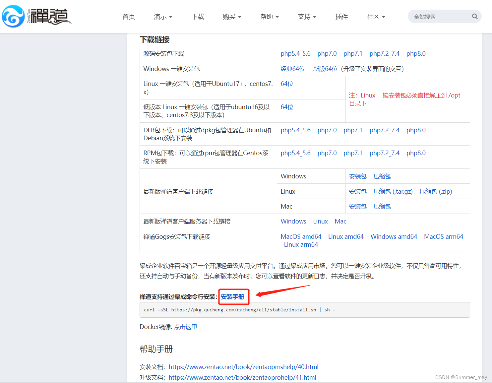Download php8.0 in RPM包下载 row
Screen dimensions: 492x383
pos(416,153)
